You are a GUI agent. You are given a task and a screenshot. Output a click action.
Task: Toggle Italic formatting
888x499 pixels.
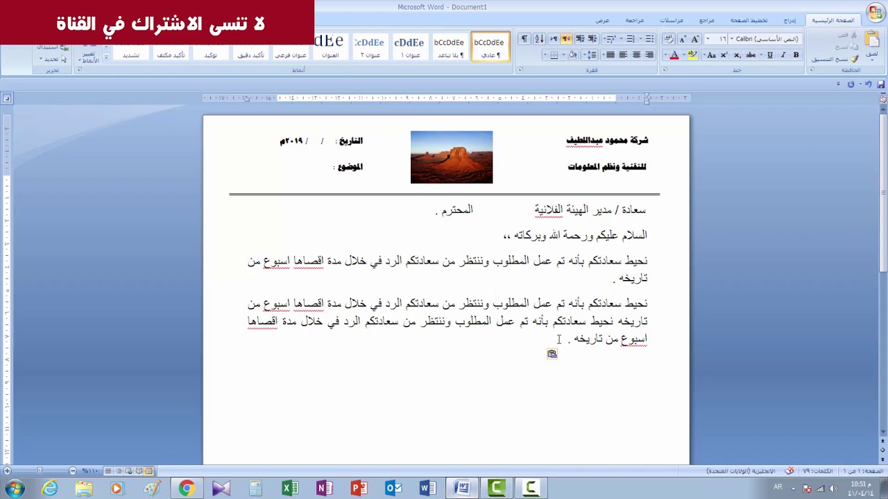coord(783,55)
